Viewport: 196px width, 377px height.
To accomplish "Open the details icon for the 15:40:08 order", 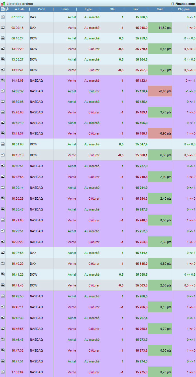I will pos(3,112).
